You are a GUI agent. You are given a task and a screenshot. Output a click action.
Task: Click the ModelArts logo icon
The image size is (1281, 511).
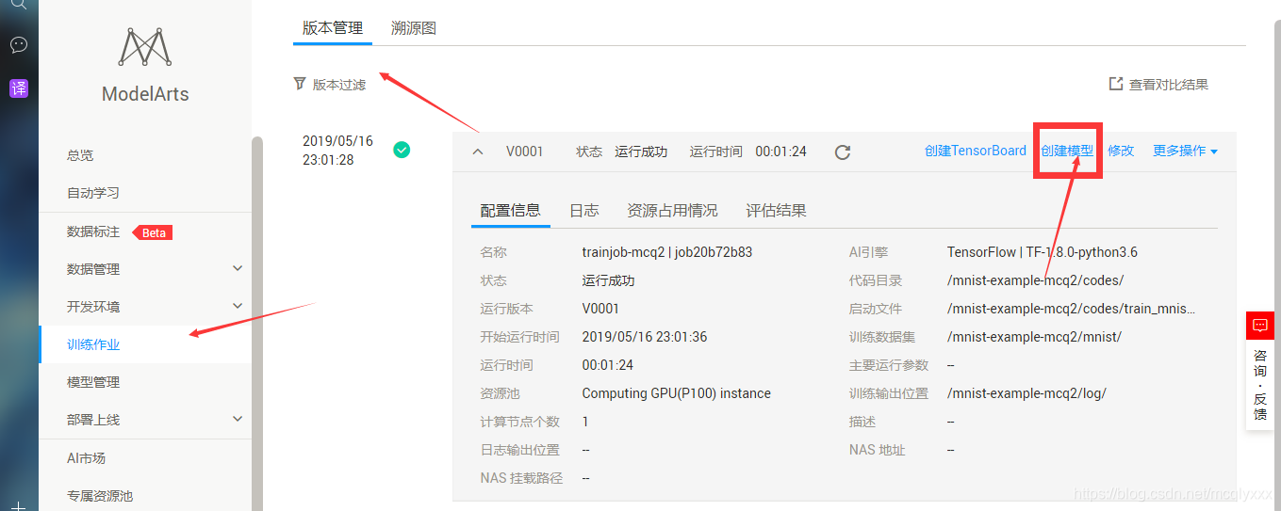coord(144,47)
